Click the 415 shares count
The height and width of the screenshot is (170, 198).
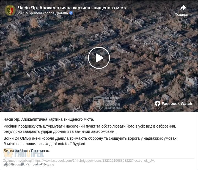pyautogui.click(x=43, y=164)
